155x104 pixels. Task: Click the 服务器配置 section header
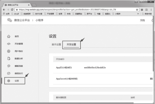[x=61, y=98]
